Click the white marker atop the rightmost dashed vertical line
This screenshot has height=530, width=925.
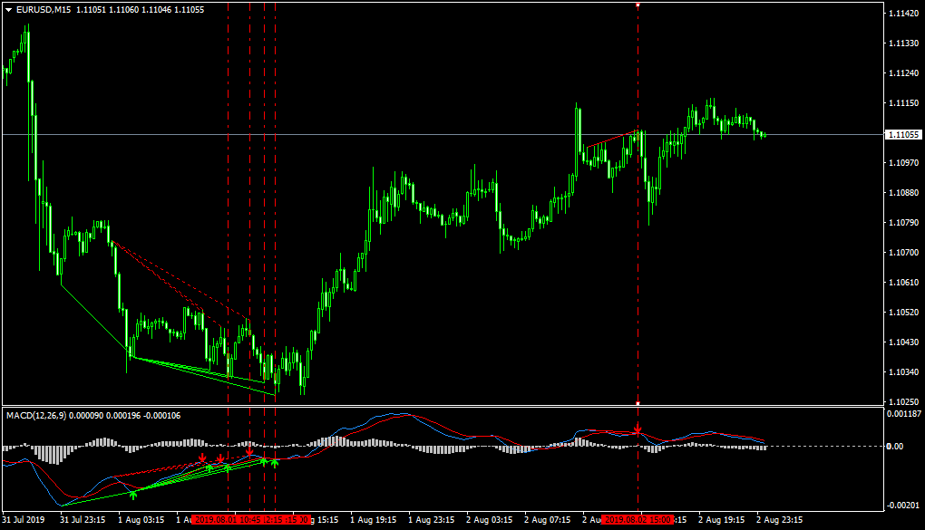pyautogui.click(x=638, y=5)
